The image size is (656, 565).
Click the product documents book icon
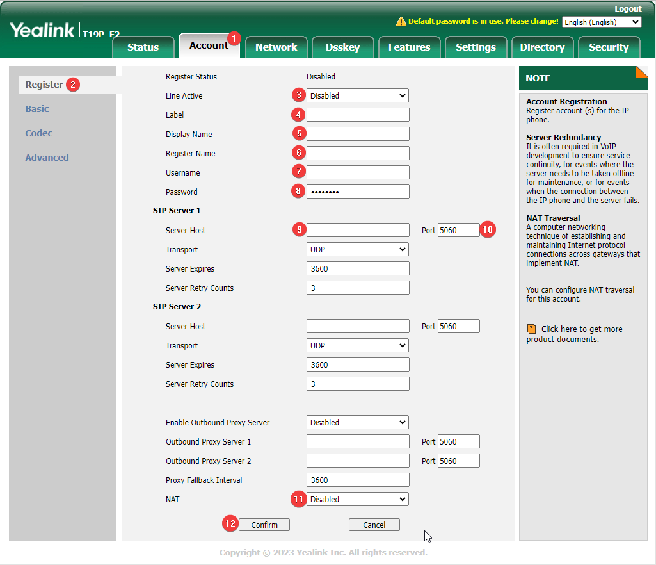tap(531, 329)
